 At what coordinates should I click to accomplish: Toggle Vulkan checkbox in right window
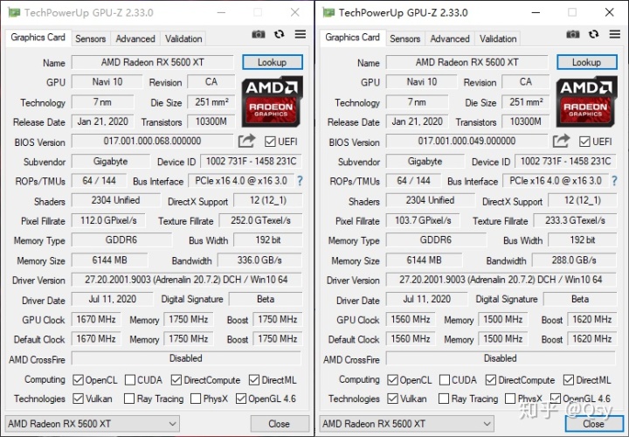393,399
